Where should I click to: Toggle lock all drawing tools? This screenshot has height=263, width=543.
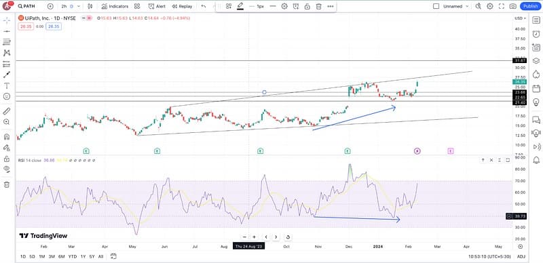tap(7, 159)
